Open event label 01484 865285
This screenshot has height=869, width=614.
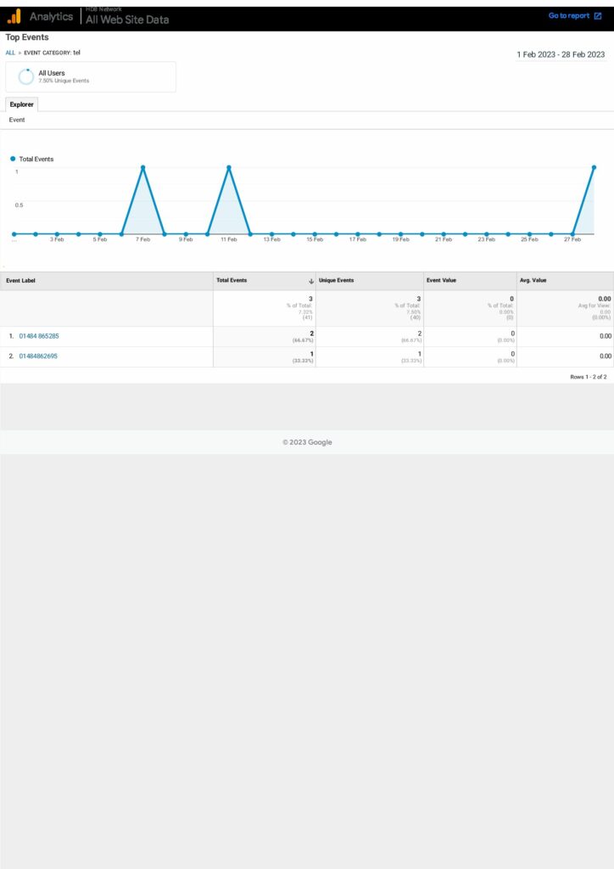tap(39, 336)
